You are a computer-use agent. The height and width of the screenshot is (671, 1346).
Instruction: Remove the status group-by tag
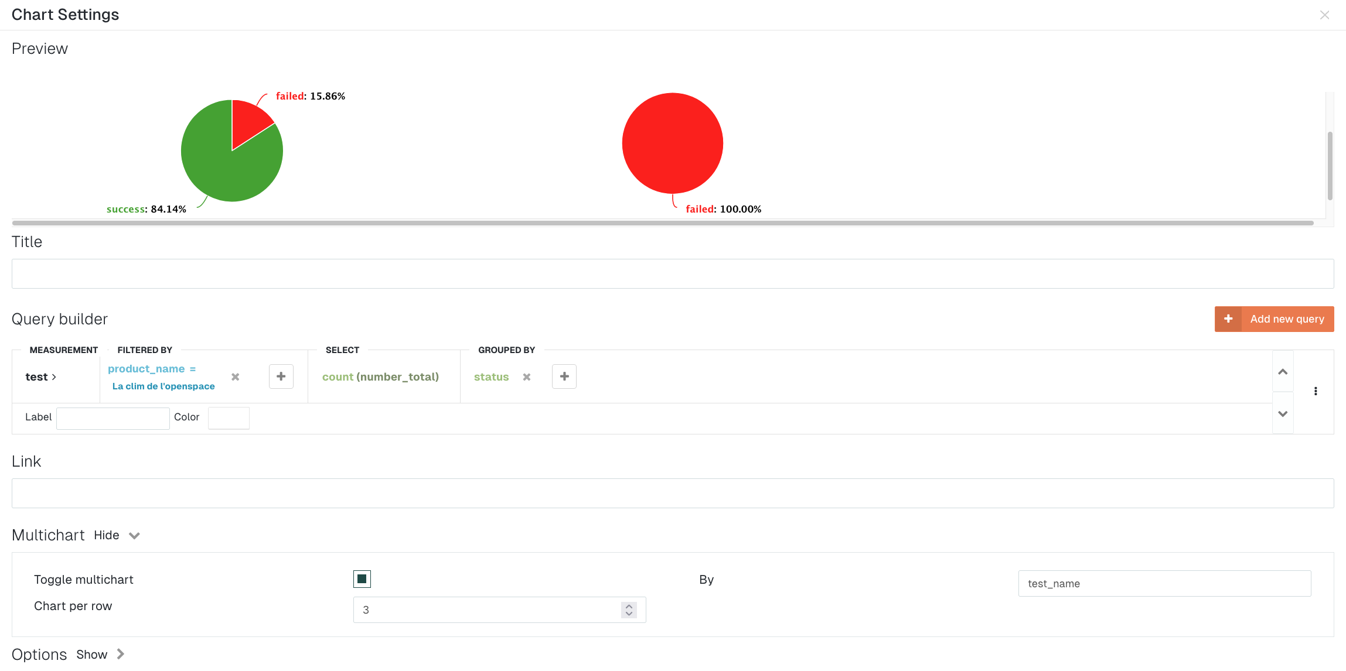527,377
